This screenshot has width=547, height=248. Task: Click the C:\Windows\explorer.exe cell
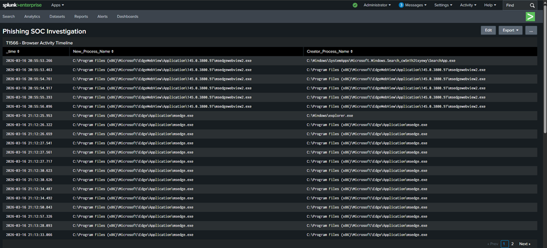(x=330, y=115)
